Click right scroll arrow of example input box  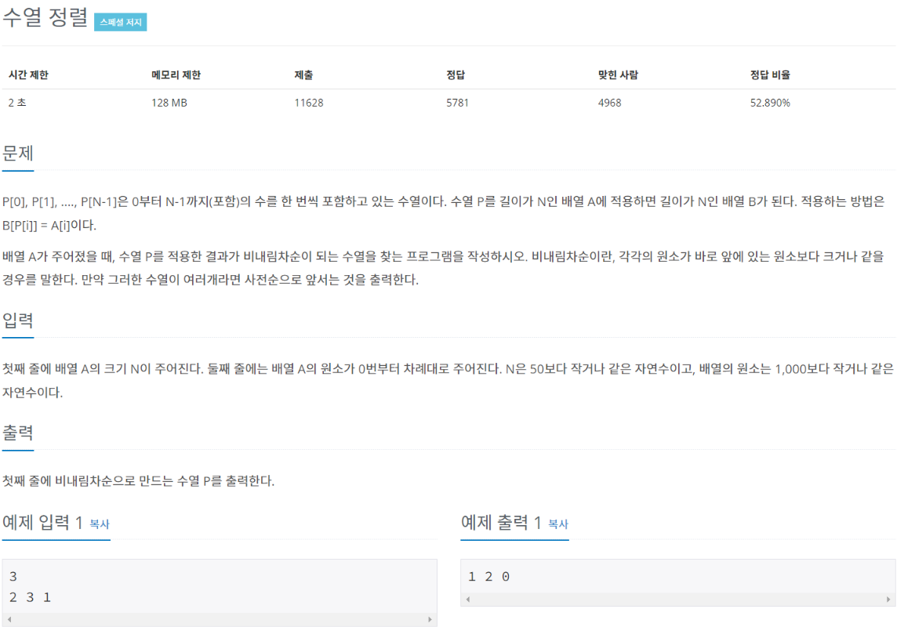click(x=430, y=619)
